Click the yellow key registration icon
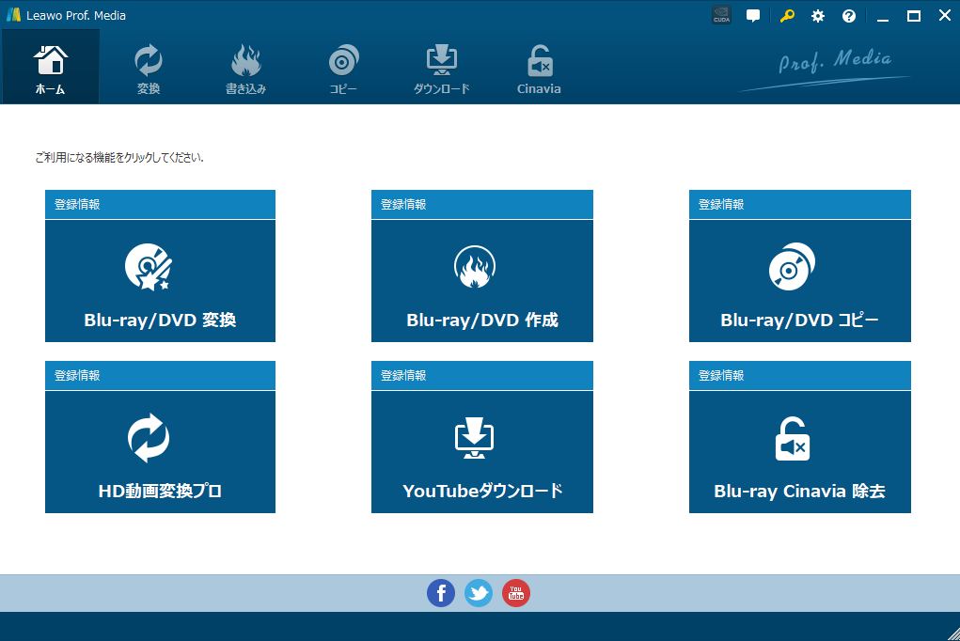960x641 pixels. (787, 16)
